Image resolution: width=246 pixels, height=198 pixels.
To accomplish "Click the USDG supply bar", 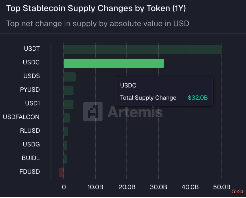I will (65, 145).
